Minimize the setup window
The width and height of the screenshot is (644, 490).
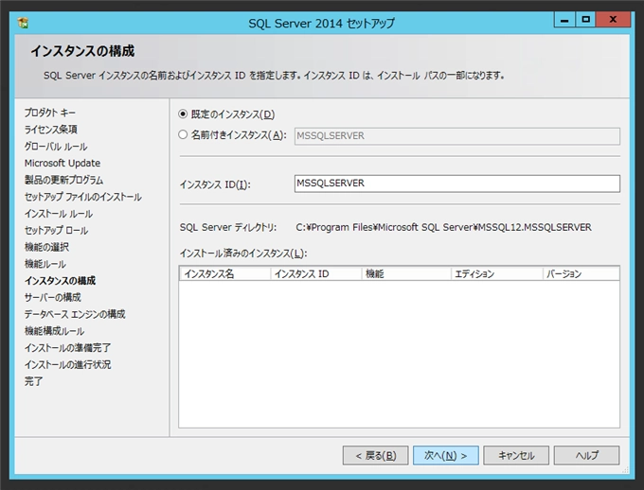[564, 19]
